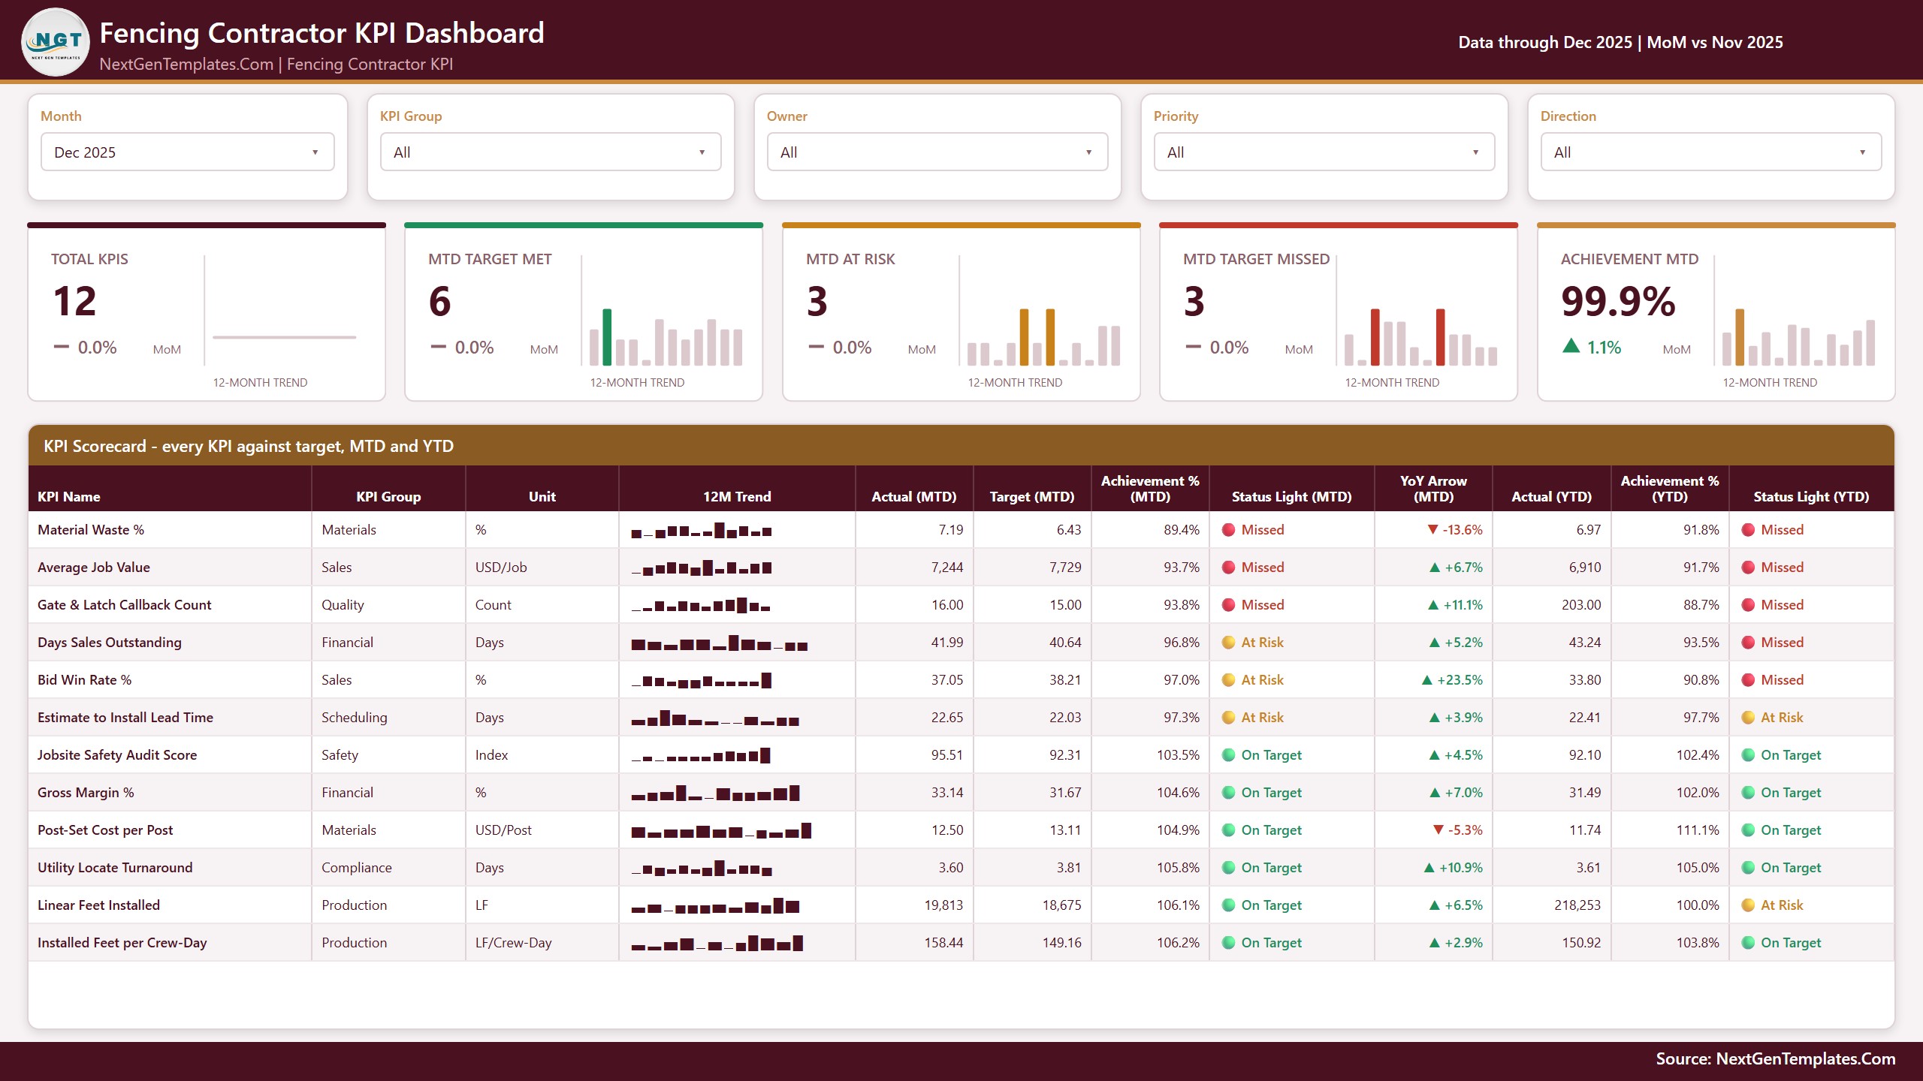Screen dimensions: 1923x1081
Task: Select the Achievement % (MTD) column header
Action: pos(1150,489)
